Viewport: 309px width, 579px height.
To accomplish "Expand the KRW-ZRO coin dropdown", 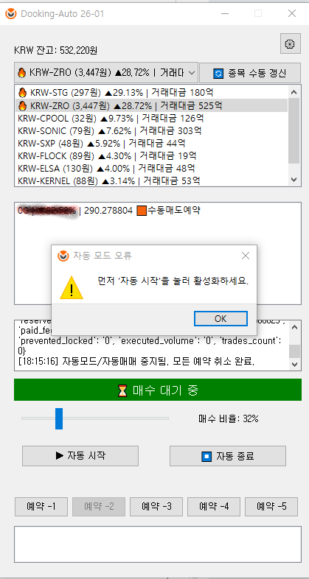I will click(192, 73).
